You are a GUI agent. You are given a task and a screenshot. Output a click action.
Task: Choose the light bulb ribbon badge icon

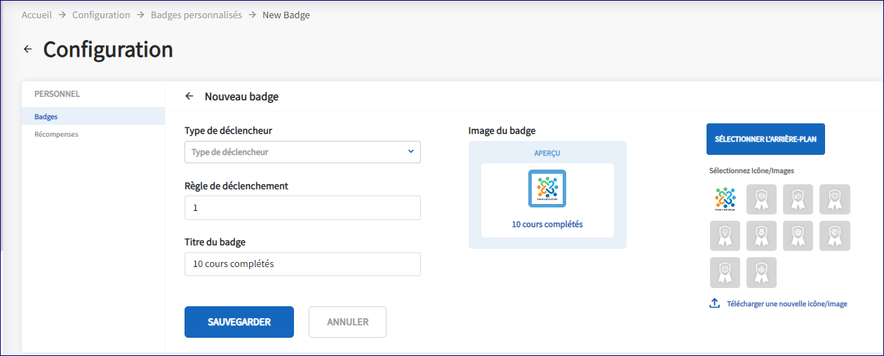click(725, 235)
